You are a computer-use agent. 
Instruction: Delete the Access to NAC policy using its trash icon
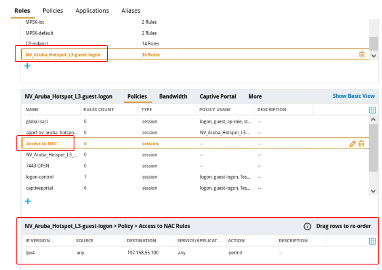click(x=361, y=144)
